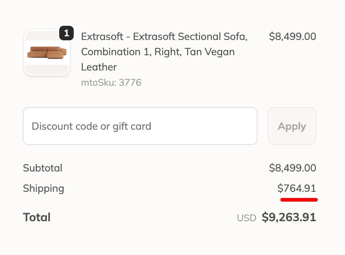The height and width of the screenshot is (255, 345).
Task: Click the Discount code or gift card placeholder
Action: pos(91,126)
